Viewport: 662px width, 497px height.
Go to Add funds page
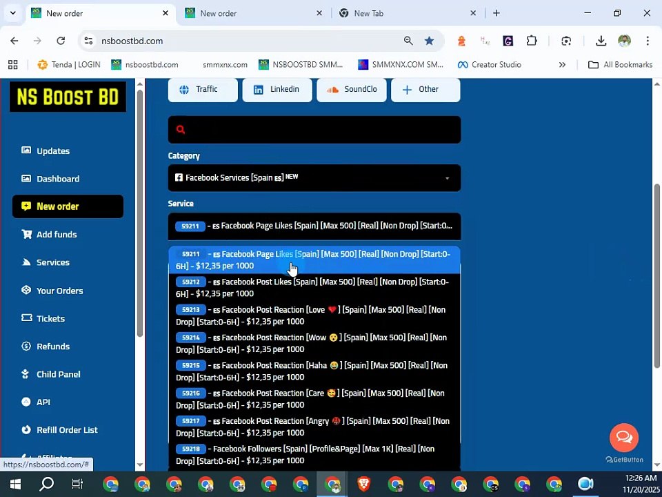[x=50, y=235]
